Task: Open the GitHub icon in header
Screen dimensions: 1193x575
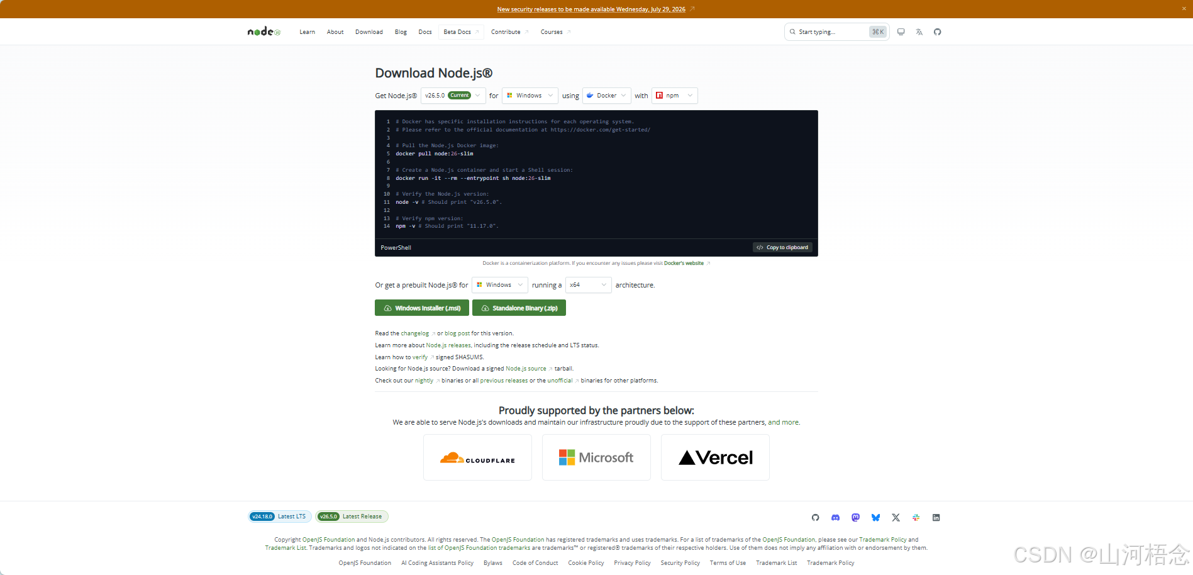Action: [x=937, y=32]
